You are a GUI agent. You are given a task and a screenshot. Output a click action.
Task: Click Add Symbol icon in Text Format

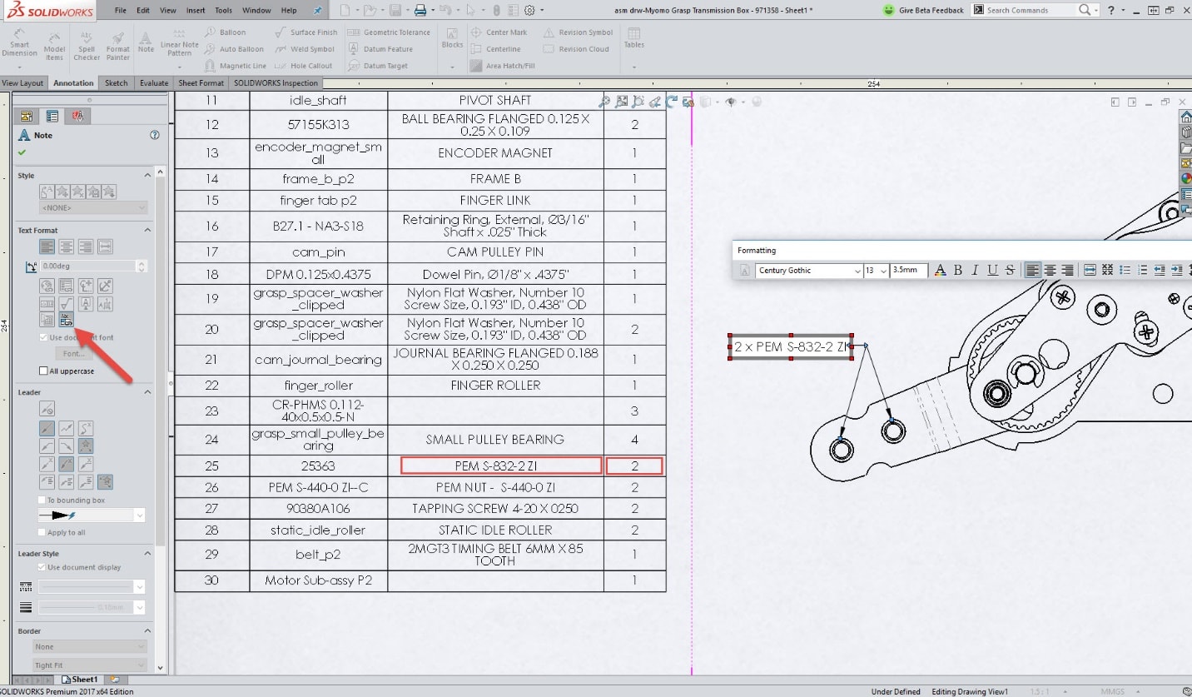(86, 286)
